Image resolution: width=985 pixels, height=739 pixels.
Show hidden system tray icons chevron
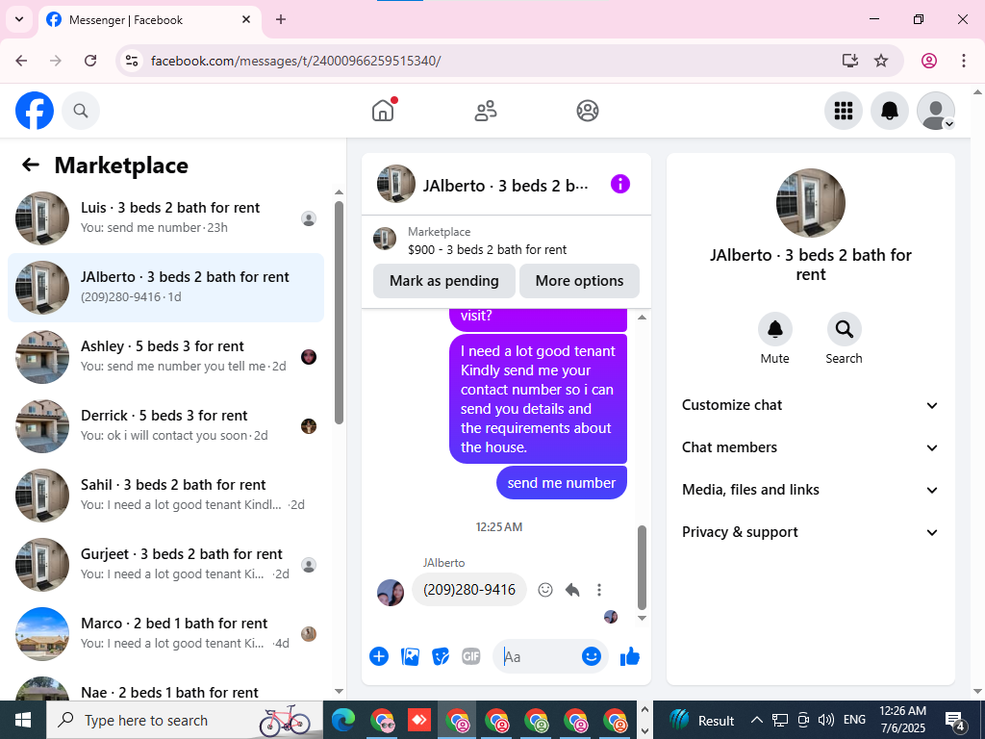(x=757, y=720)
